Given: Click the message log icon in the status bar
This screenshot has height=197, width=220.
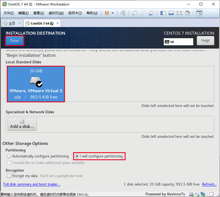Looking at the screenshot, I should click(212, 194).
